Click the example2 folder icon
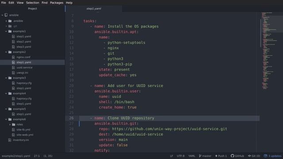The width and height of the screenshot is (283, 159). [10, 52]
